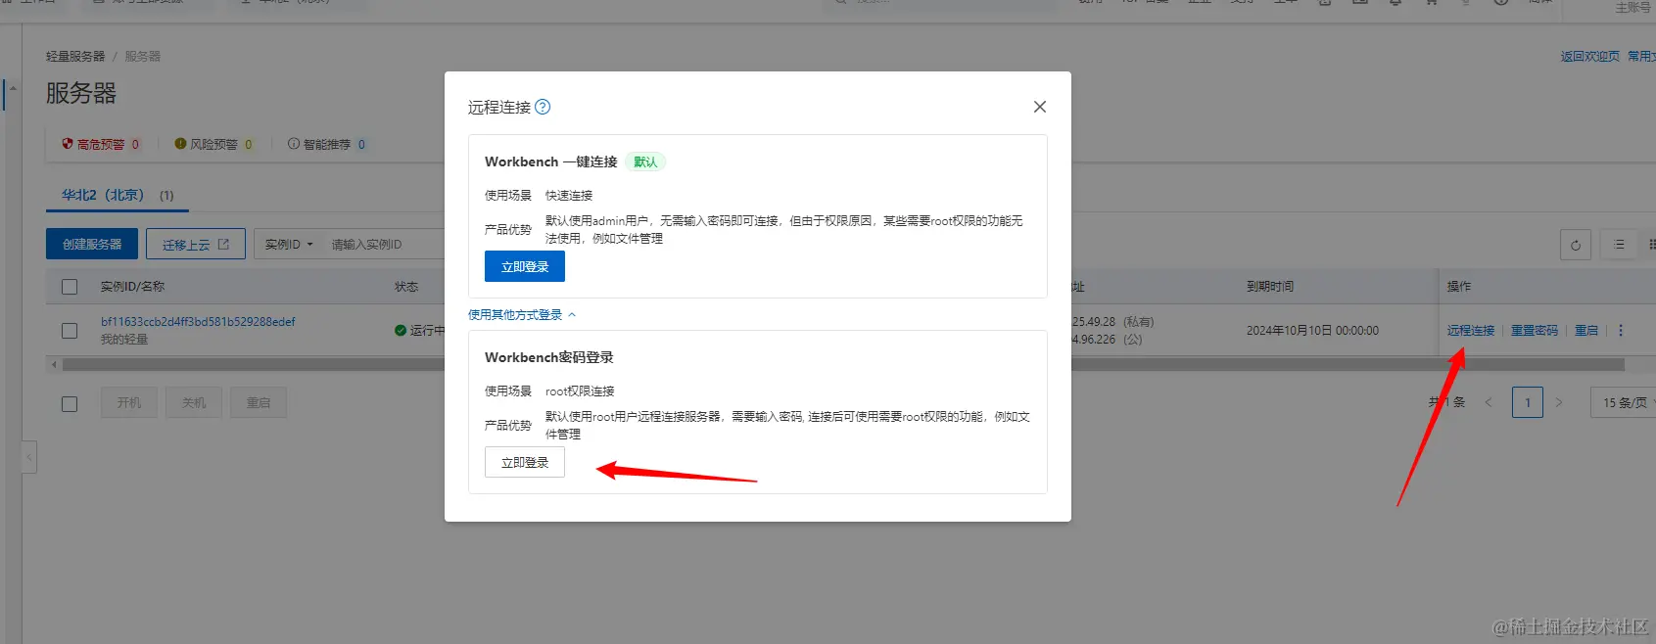Click the 开机 batch button

[129, 402]
